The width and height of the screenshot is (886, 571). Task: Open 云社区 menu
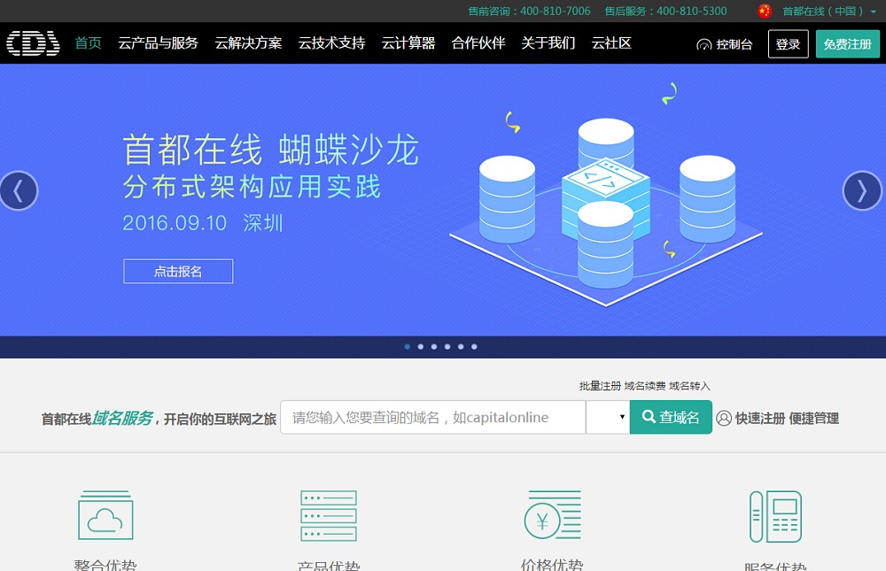(x=611, y=42)
